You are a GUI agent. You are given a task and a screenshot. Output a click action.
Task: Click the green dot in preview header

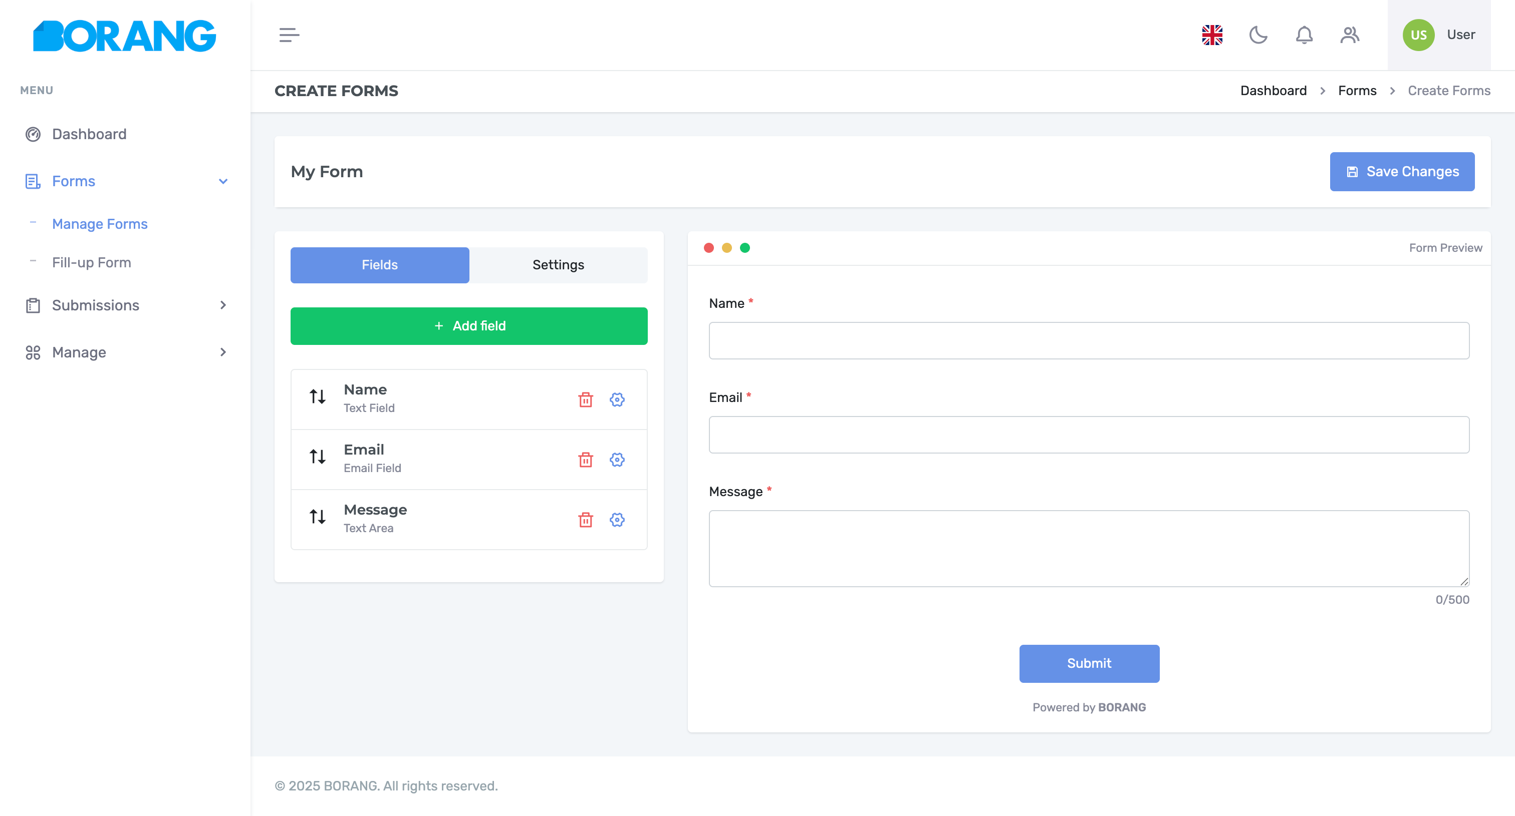click(x=744, y=248)
